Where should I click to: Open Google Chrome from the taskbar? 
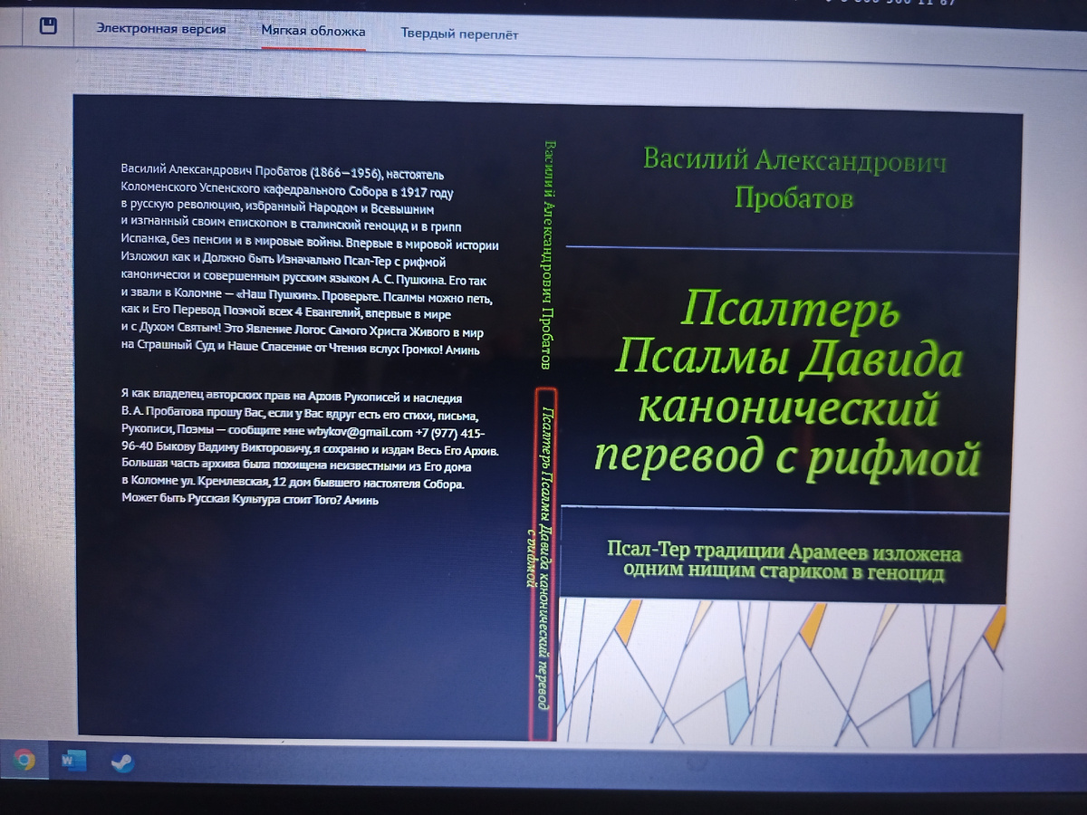[24, 760]
